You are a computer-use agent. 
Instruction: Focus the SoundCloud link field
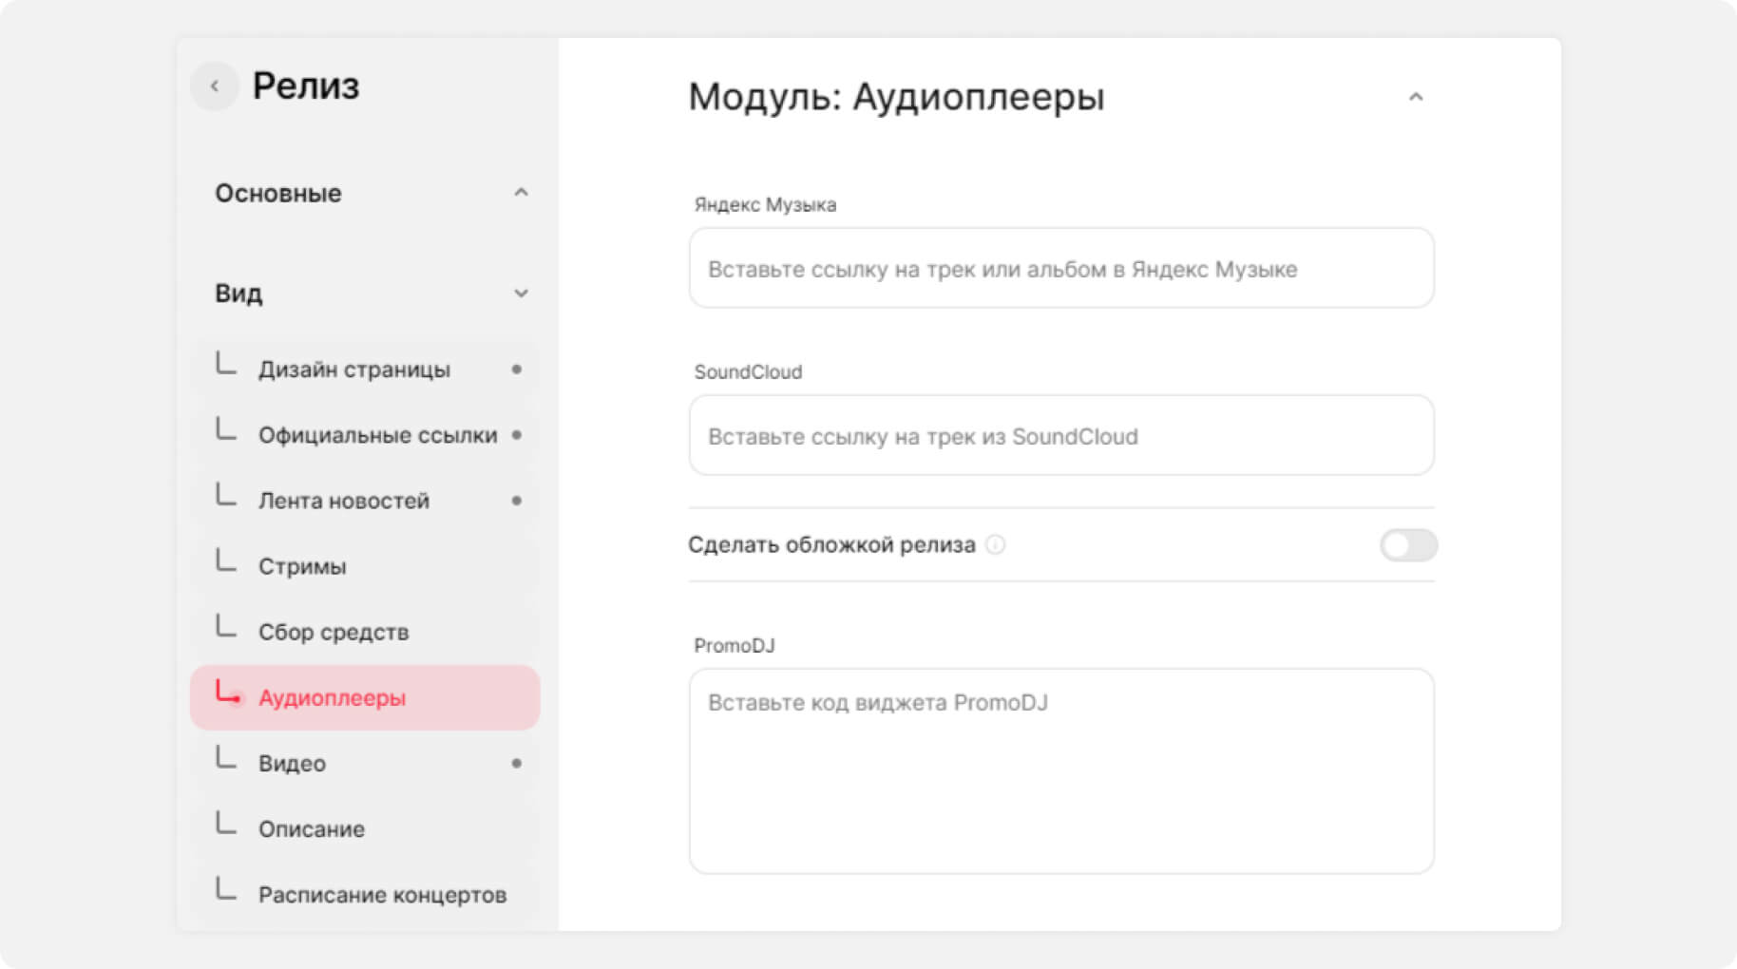(1060, 436)
